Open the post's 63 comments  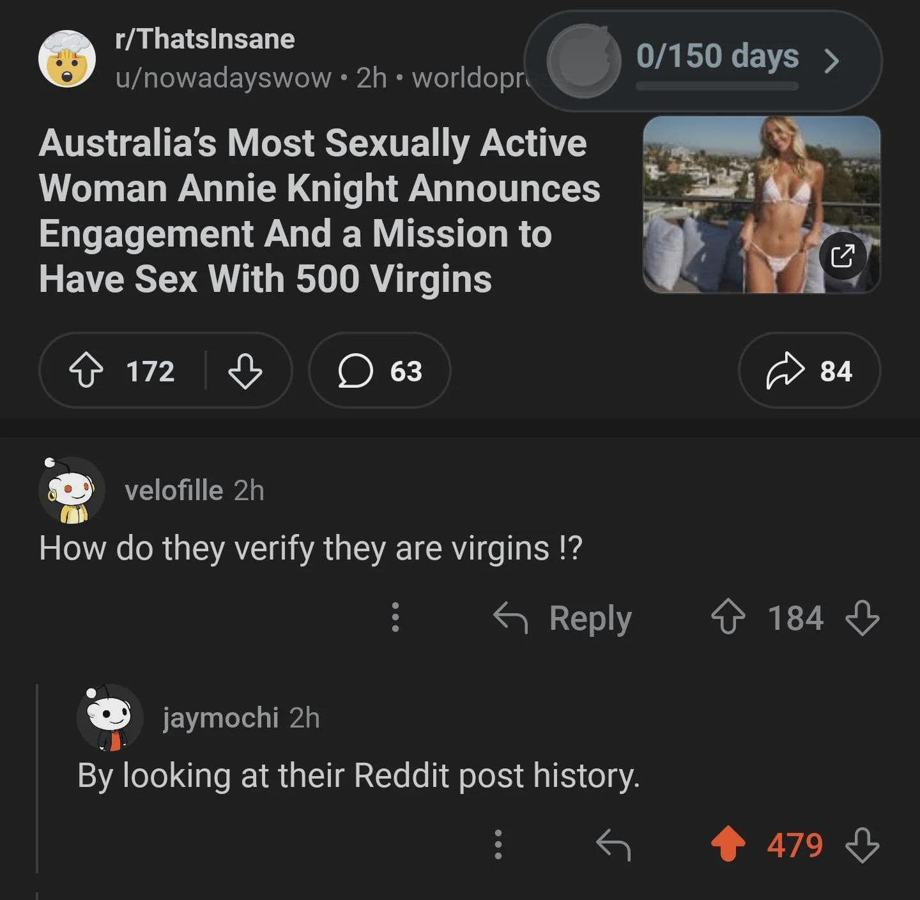coord(379,371)
